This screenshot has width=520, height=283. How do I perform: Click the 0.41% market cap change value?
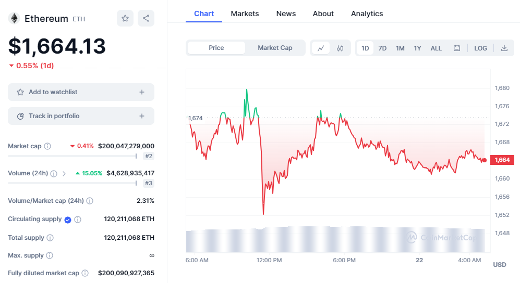tap(82, 146)
